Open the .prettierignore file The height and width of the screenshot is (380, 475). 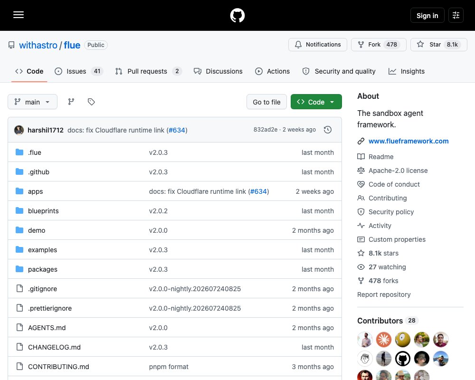click(x=50, y=308)
